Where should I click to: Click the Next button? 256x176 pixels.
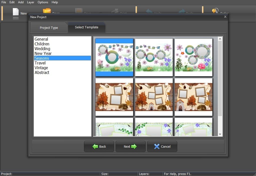130,146
